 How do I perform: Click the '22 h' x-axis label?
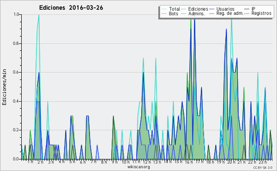(252, 162)
